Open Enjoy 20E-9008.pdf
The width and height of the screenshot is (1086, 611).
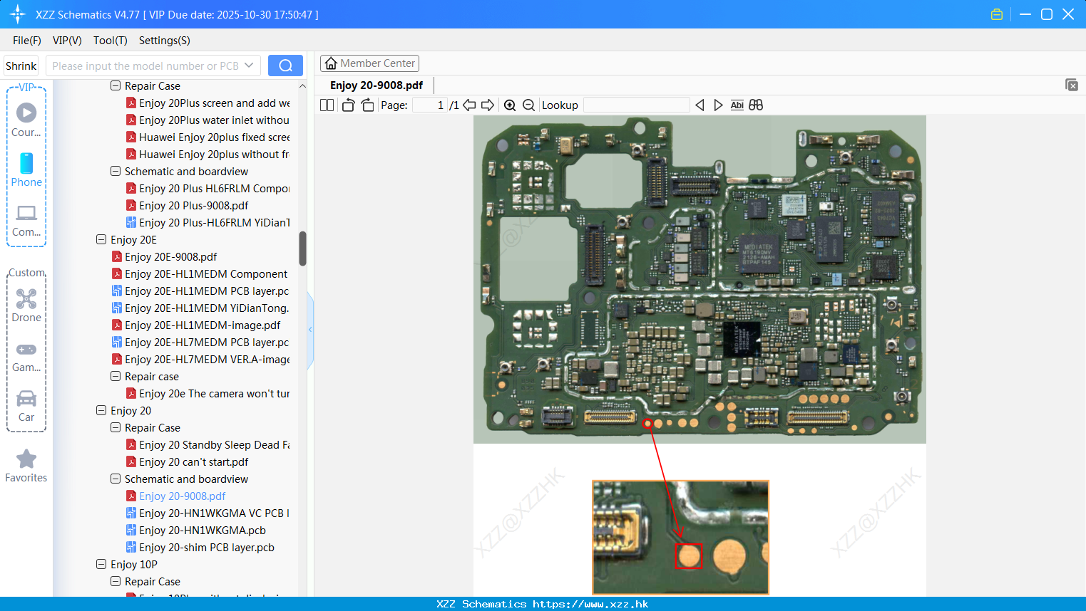[170, 256]
